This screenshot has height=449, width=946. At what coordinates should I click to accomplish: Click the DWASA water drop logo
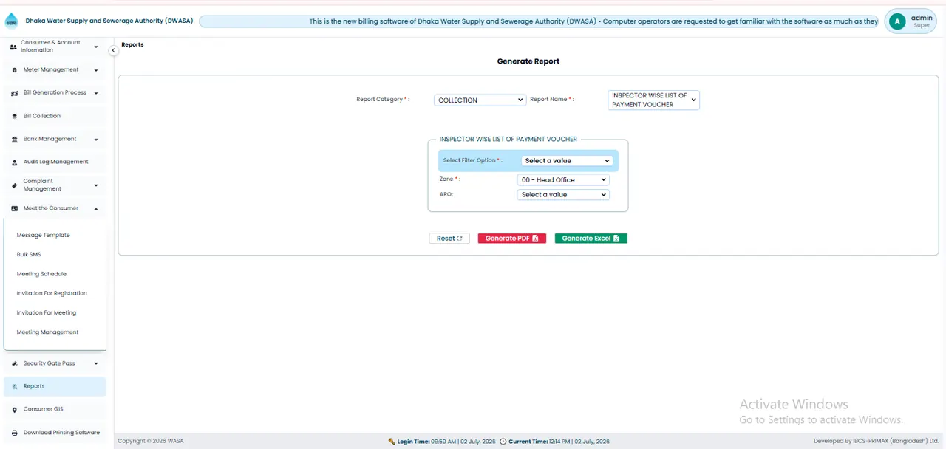11,21
